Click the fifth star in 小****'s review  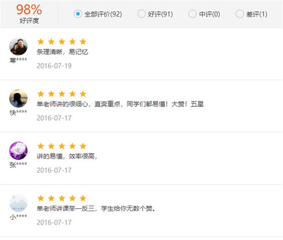pyautogui.click(x=83, y=198)
